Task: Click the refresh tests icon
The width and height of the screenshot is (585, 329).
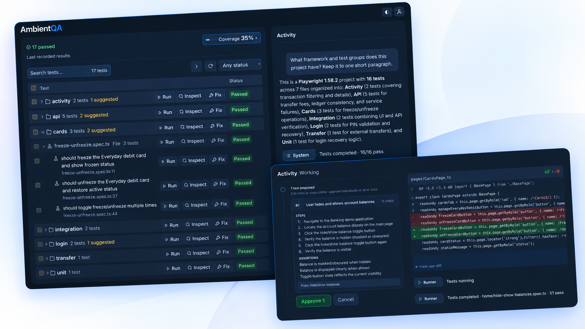Action: pos(210,66)
